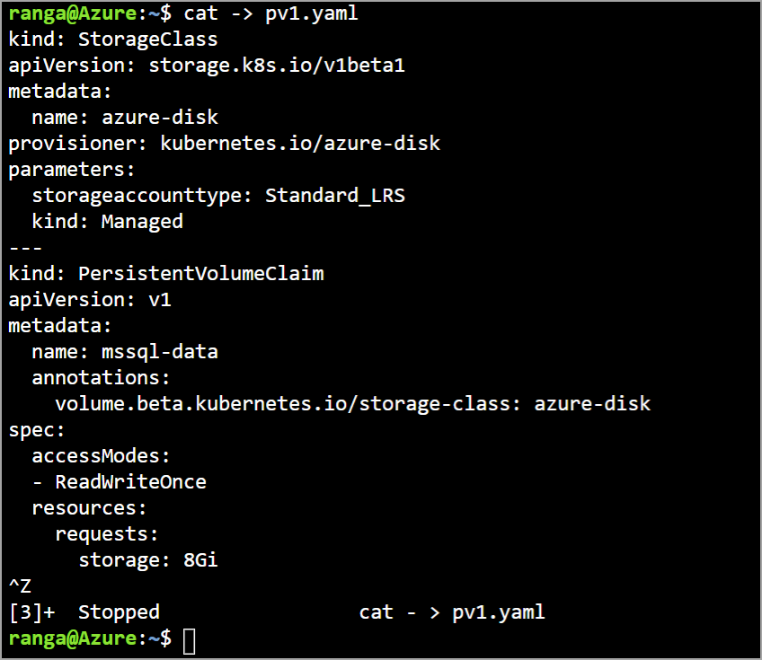This screenshot has height=660, width=762.
Task: Click the 'apiVersion: v1' line
Action: tap(90, 299)
